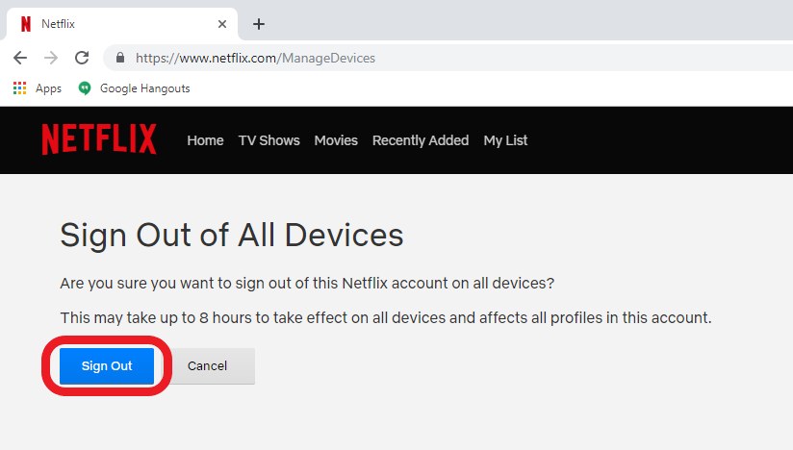Image resolution: width=793 pixels, height=450 pixels.
Task: Confirm with the blue Sign Out button
Action: [x=107, y=365]
